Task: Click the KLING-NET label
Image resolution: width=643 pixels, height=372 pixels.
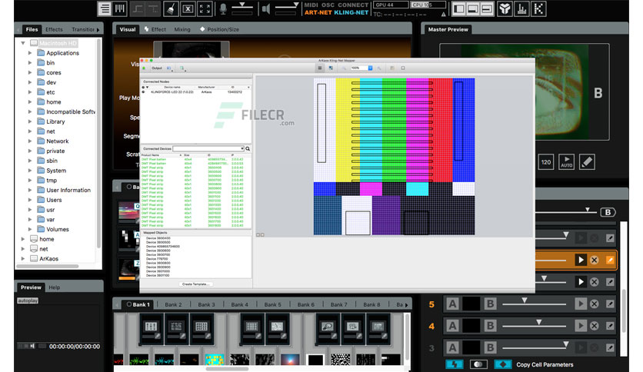Action: (x=351, y=13)
